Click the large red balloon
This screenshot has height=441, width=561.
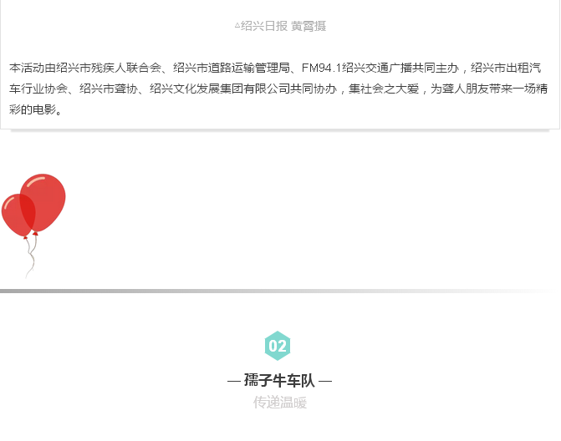(43, 200)
